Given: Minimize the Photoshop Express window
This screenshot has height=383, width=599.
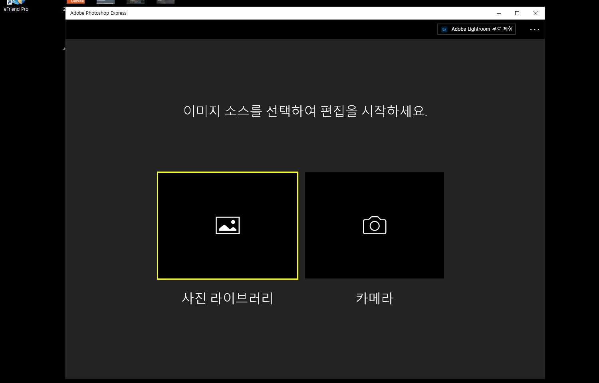Looking at the screenshot, I should coord(499,13).
